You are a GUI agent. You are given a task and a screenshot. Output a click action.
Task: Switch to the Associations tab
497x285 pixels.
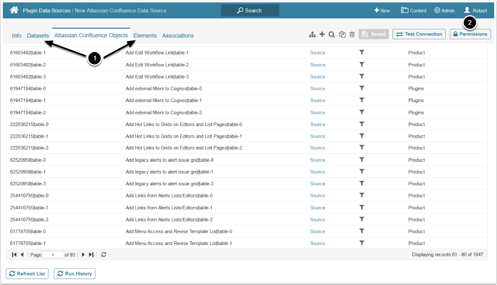(x=178, y=36)
